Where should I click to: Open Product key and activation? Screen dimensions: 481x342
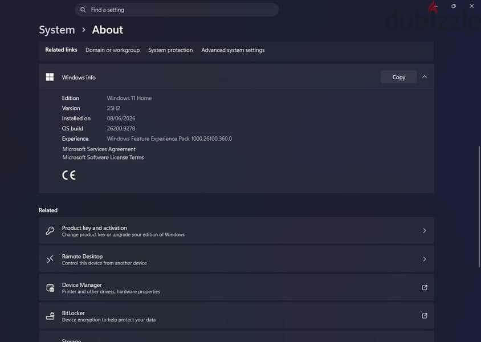(x=236, y=231)
